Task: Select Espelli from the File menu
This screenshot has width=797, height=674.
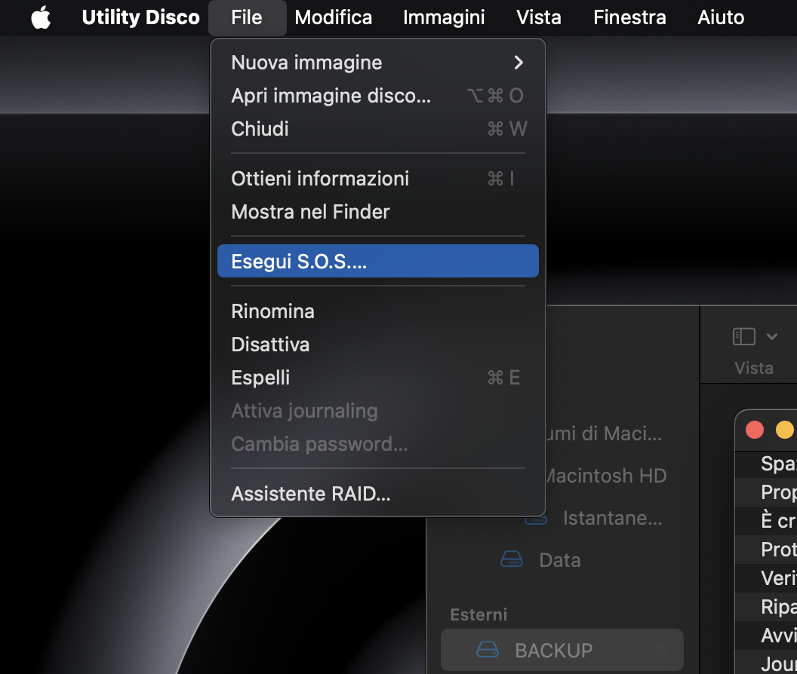Action: tap(260, 377)
